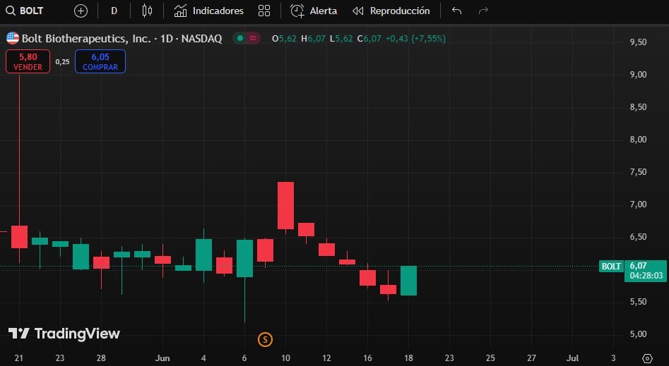Click the O5,62 open value
This screenshot has height=366, width=669.
point(284,38)
